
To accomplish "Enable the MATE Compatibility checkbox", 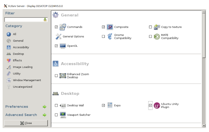I will [150, 37].
